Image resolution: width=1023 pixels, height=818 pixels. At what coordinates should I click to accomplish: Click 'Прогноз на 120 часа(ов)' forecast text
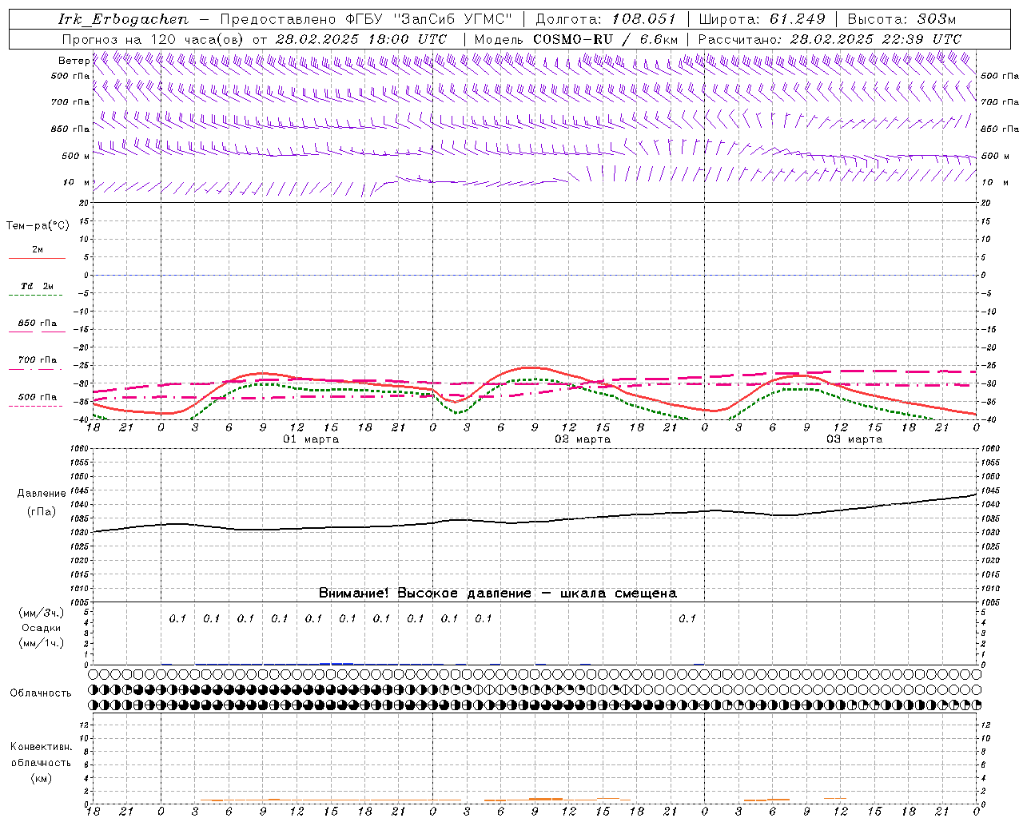153,39
